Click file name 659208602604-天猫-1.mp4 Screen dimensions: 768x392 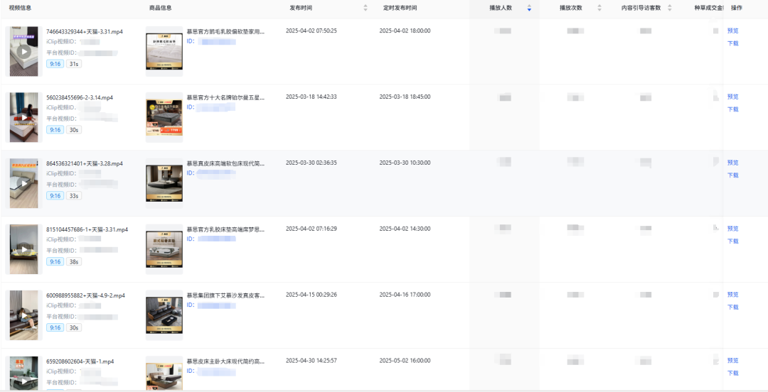coord(80,361)
